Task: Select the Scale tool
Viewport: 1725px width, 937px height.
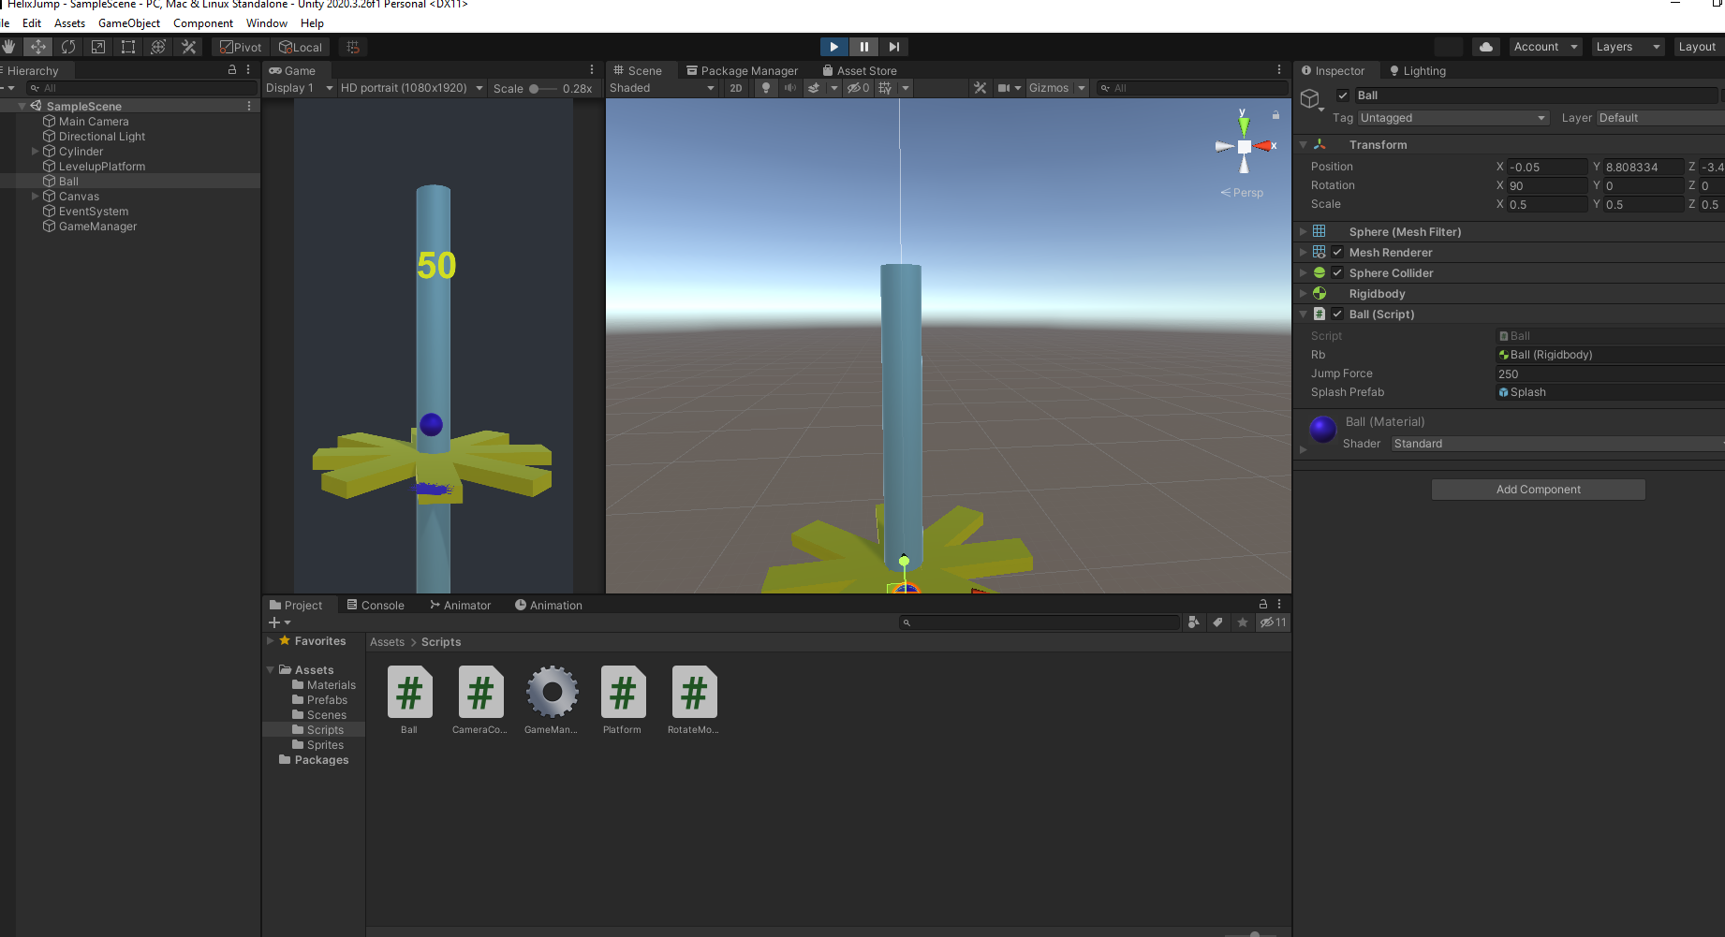Action: pos(98,46)
